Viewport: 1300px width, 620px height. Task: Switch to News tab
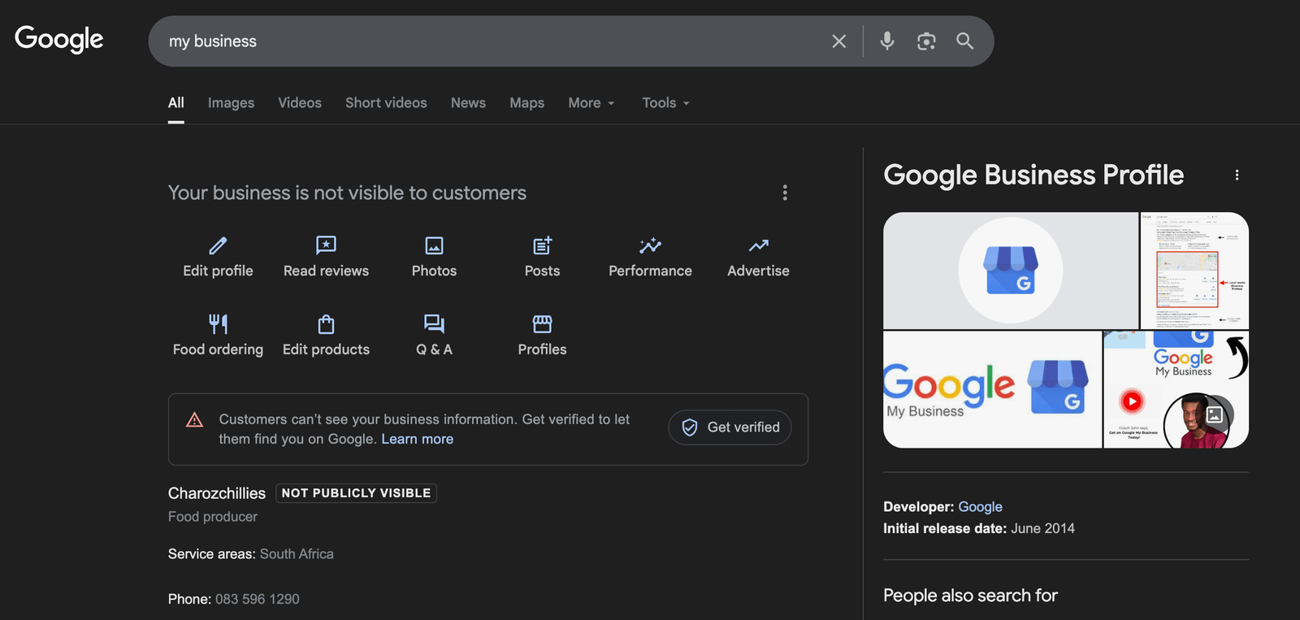tap(468, 103)
